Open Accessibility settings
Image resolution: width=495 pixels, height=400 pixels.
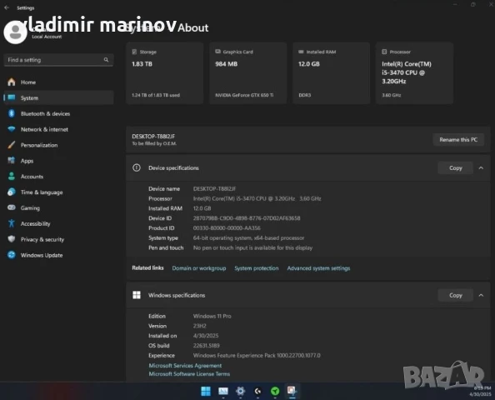[x=58, y=224]
